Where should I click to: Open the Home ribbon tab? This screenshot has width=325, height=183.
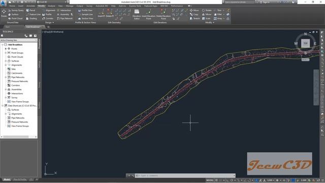[x=12, y=6]
